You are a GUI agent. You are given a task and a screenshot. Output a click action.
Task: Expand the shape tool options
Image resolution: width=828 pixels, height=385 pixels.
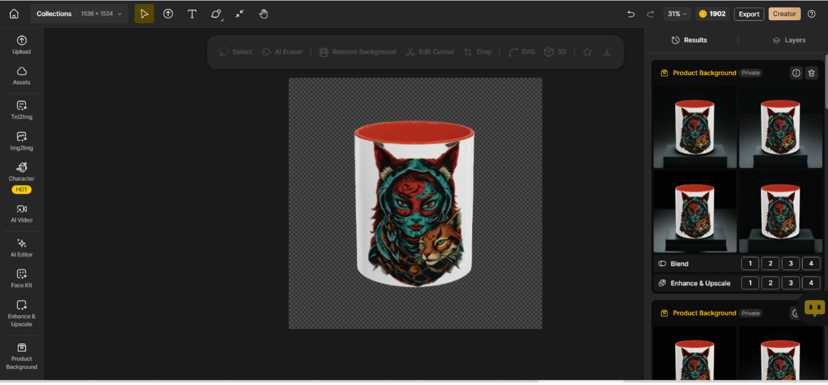(x=217, y=14)
